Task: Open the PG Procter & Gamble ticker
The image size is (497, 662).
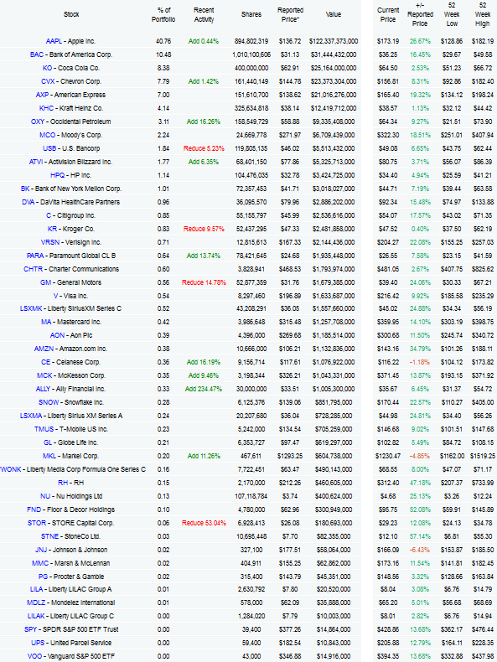Action: click(x=43, y=577)
